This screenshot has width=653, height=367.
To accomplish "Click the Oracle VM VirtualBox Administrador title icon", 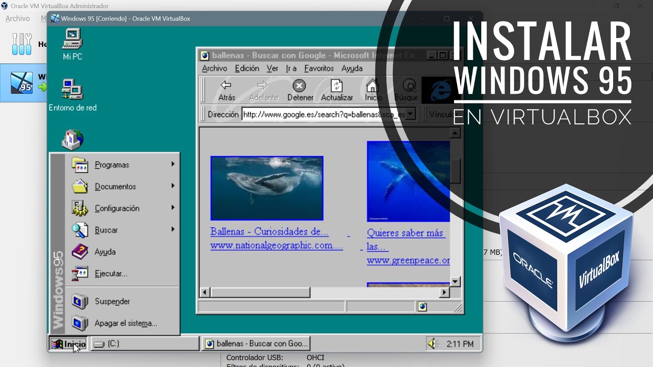I will [x=5, y=6].
